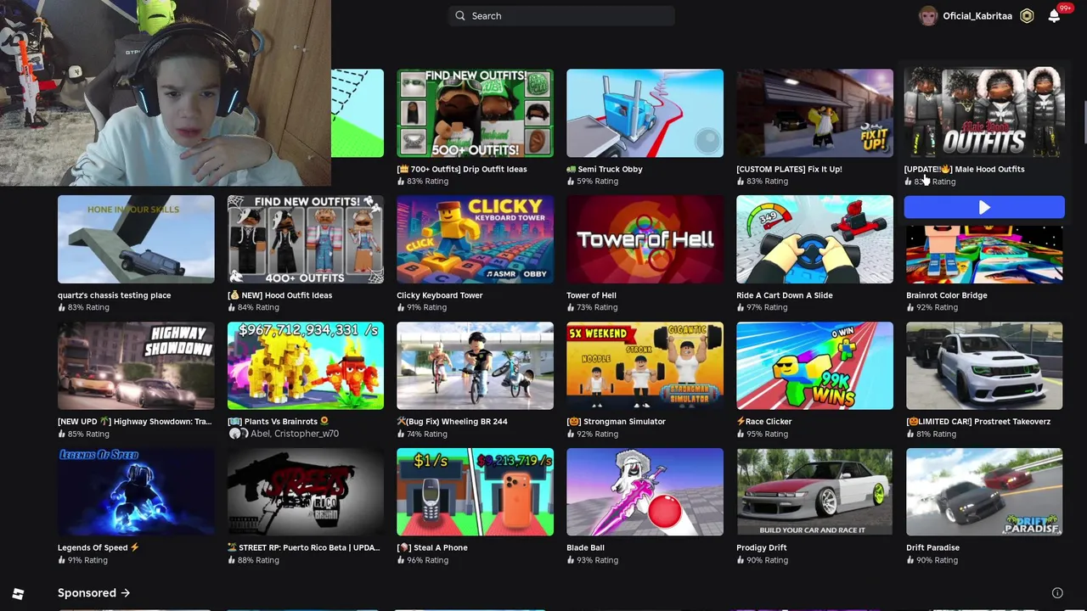The height and width of the screenshot is (611, 1087).
Task: Open Prostreet Takeoverz thumbnail
Action: tap(984, 366)
